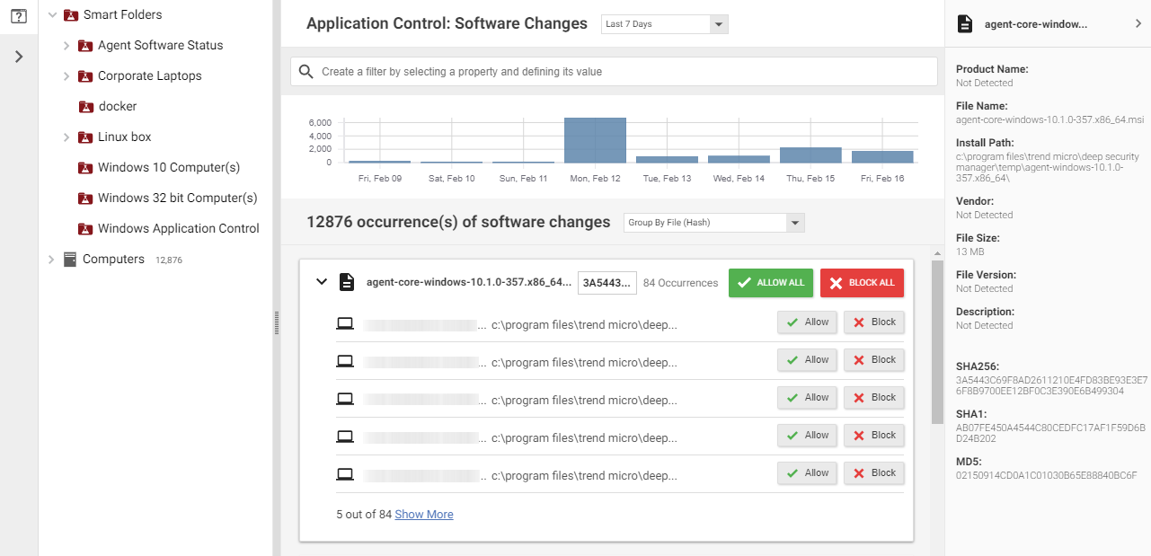This screenshot has height=556, width=1151.
Task: Select Windows 10 Computer(s) folder
Action: click(168, 168)
